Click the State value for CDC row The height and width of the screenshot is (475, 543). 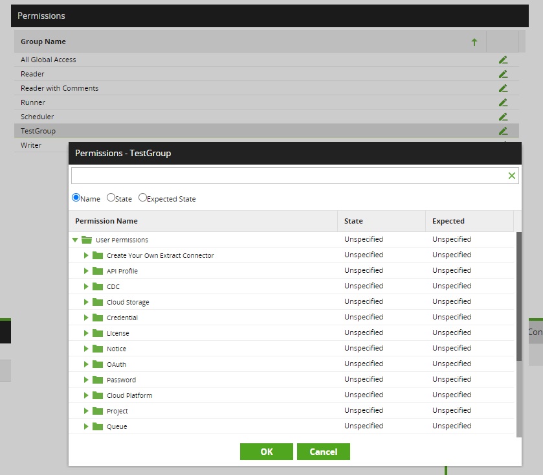[x=364, y=286]
